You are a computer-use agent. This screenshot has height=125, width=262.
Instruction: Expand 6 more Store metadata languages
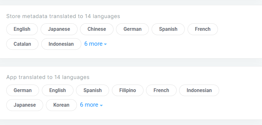click(x=95, y=44)
